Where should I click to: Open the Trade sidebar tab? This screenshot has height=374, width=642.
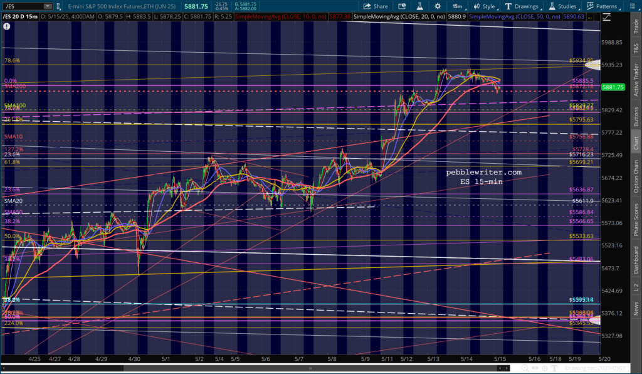(x=636, y=26)
